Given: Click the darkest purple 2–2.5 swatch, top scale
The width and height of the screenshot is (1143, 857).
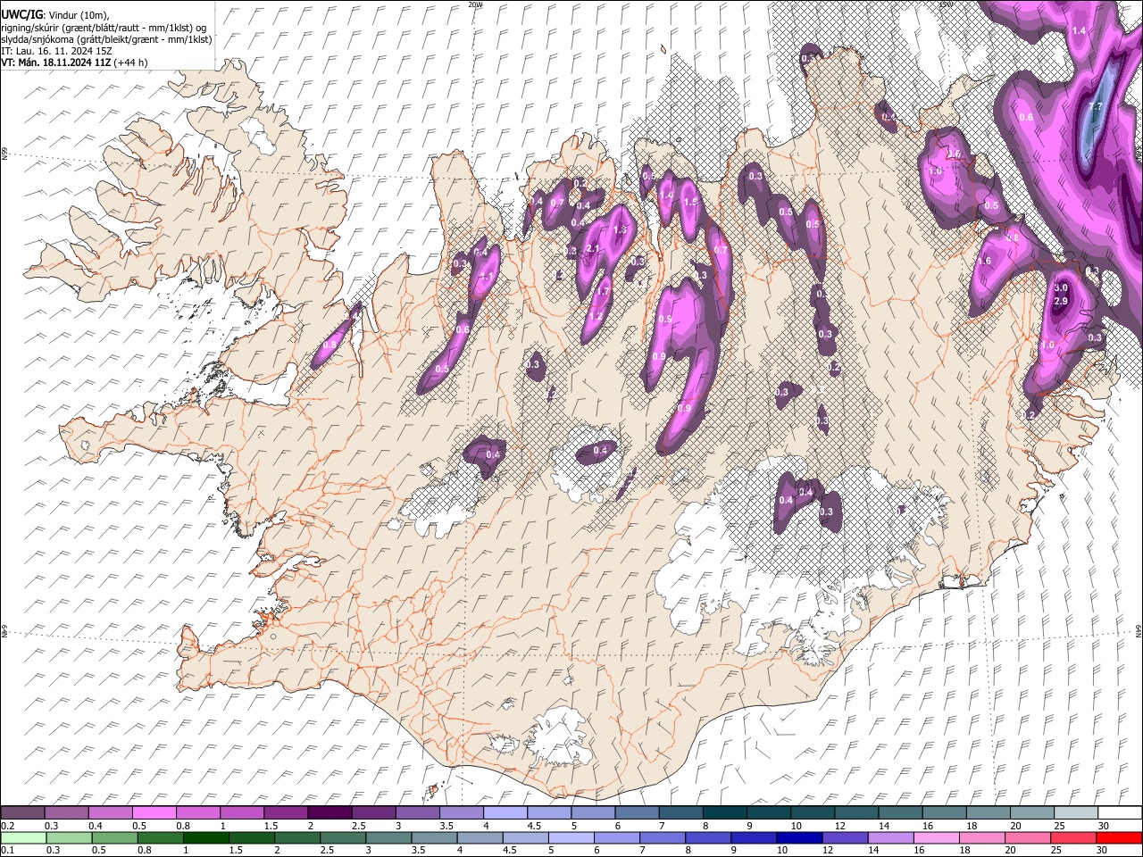Looking at the screenshot, I should (330, 813).
